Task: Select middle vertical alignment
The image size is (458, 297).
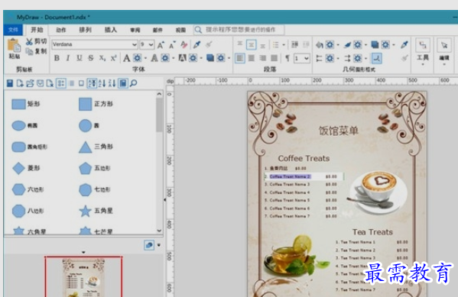Action: pos(252,44)
